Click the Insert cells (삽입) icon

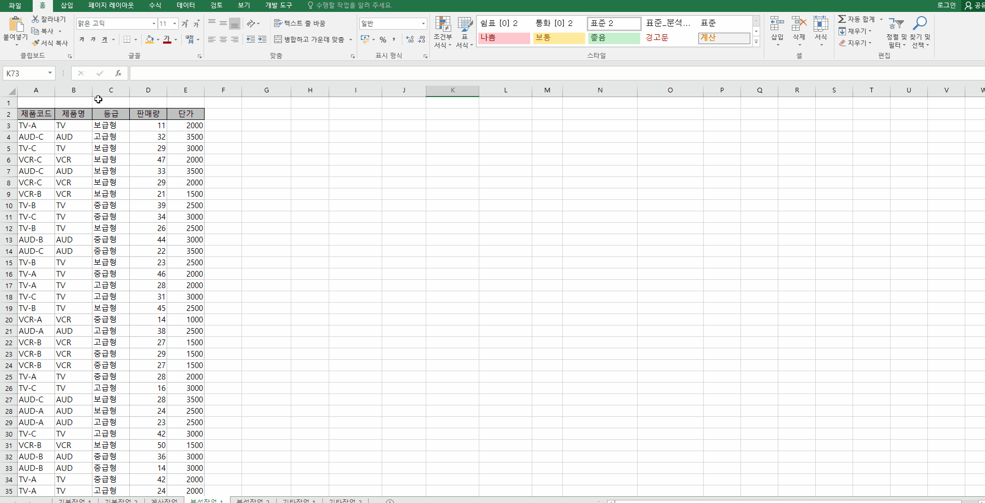(777, 24)
